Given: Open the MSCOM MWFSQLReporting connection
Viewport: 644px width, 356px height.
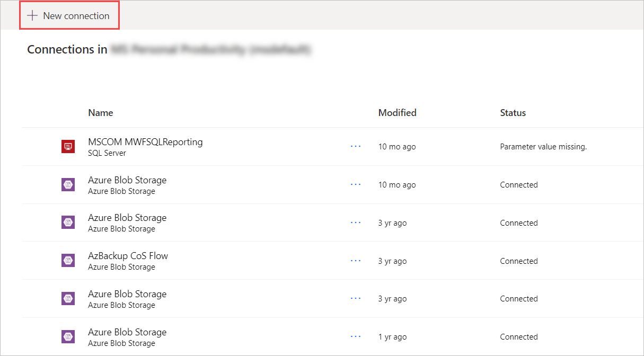Looking at the screenshot, I should [x=145, y=142].
